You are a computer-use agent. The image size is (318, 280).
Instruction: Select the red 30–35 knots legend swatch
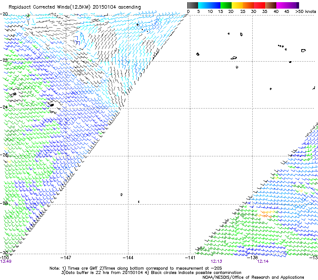tap(260, 5)
